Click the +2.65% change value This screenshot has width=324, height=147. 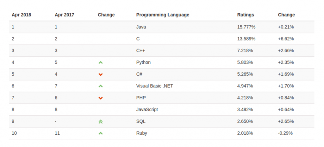click(x=286, y=121)
